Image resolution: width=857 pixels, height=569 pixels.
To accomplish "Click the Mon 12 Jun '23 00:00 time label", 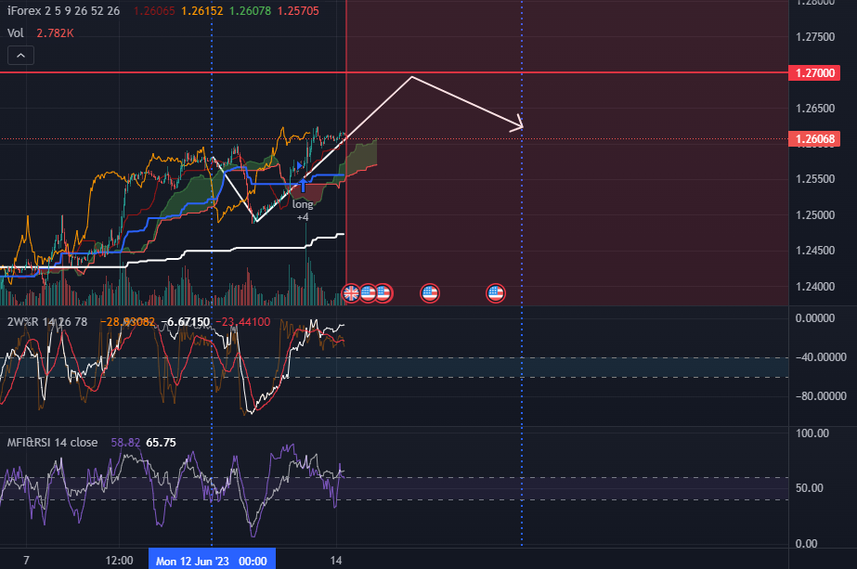I will point(212,561).
